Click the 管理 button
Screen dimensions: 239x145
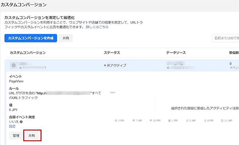(16, 135)
